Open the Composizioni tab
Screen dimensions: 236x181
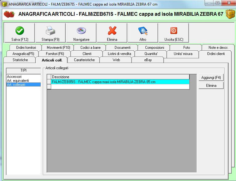click(x=155, y=48)
